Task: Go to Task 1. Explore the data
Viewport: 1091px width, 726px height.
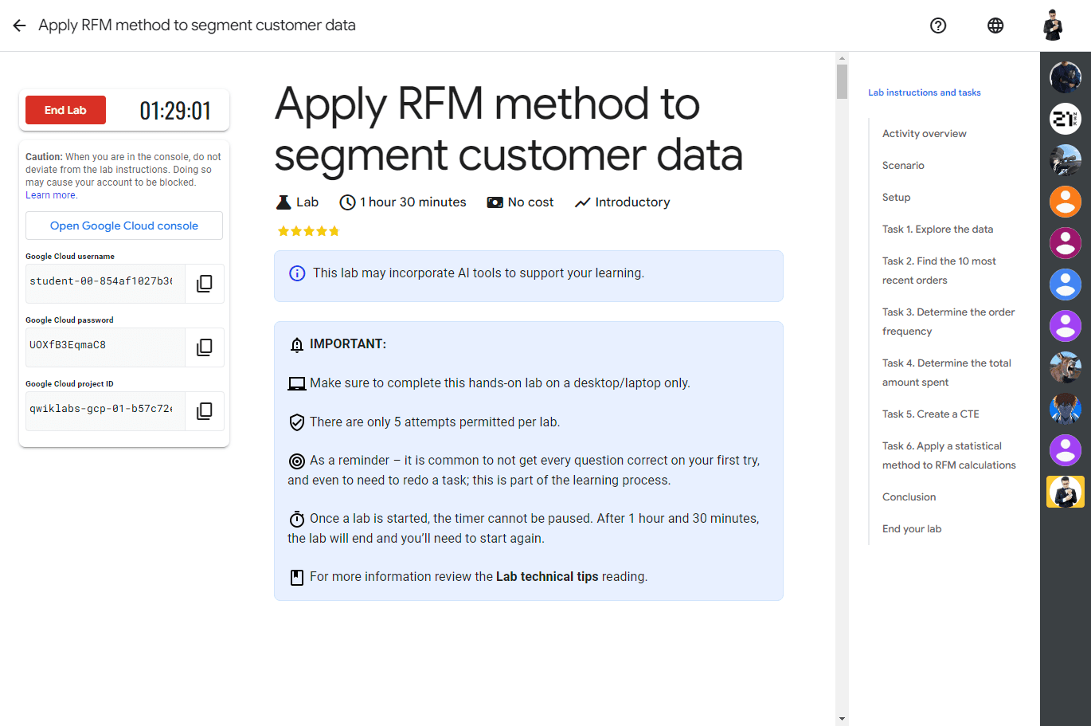Action: tap(937, 230)
